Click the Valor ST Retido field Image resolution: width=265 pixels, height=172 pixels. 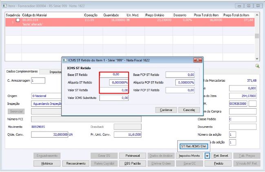click(114, 90)
